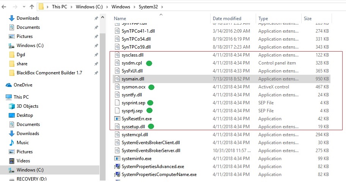Image resolution: width=346 pixels, height=184 pixels.
Task: Select BlackBox Component Builder 1.7 folder
Action: [49, 73]
